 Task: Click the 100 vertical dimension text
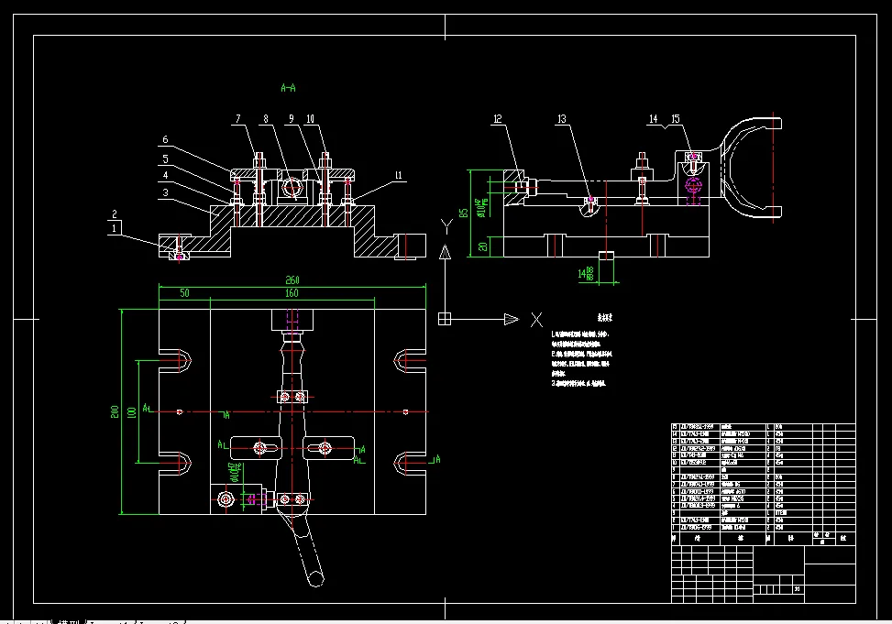pyautogui.click(x=132, y=411)
